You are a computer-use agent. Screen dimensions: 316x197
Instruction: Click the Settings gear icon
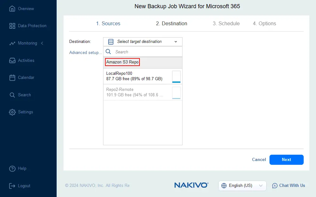tap(12, 112)
